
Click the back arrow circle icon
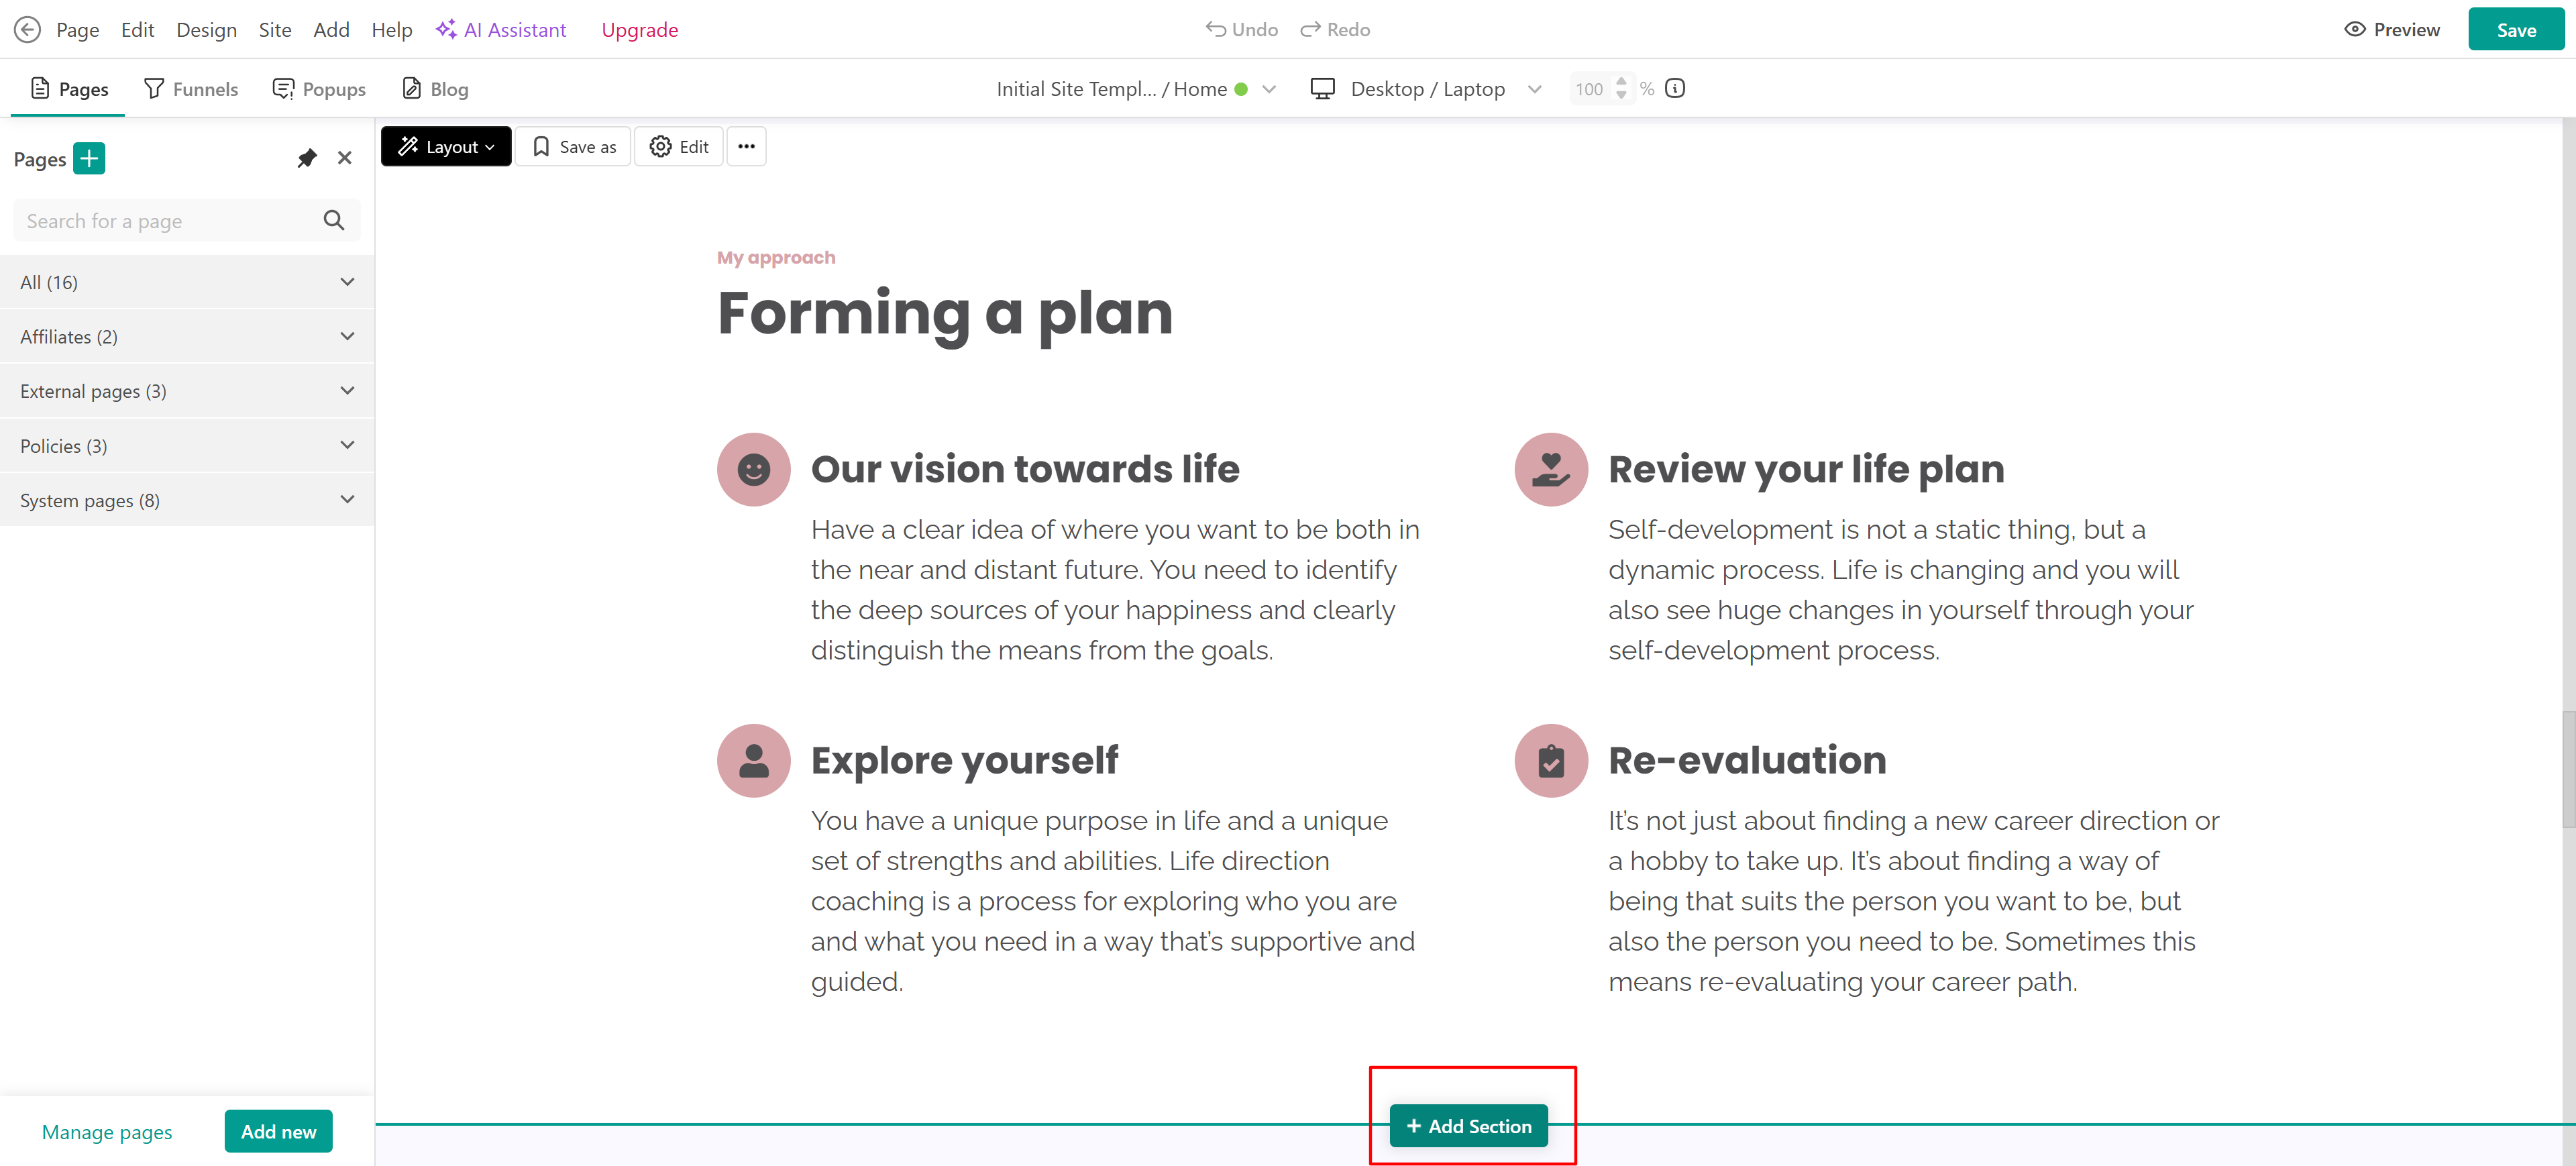tap(27, 29)
